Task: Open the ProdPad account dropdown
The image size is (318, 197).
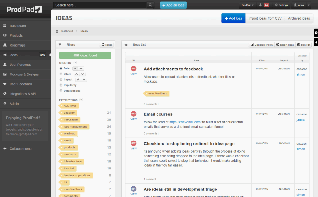Action: point(248,5)
